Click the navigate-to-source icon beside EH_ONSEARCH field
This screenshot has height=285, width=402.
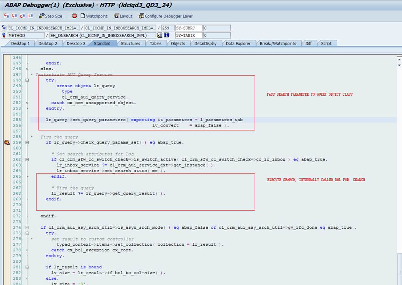click(160, 36)
